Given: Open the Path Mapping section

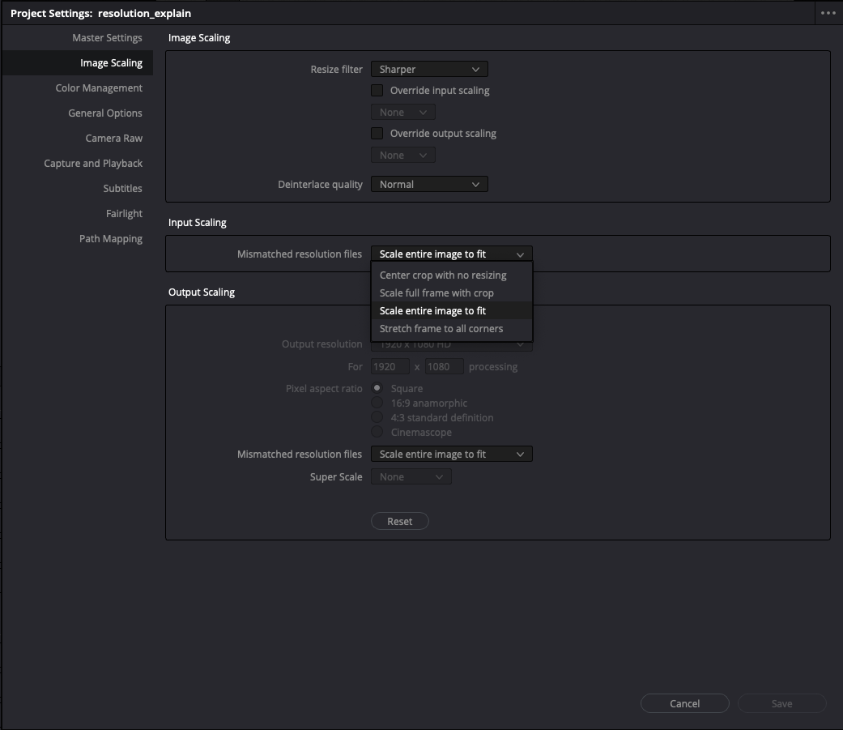Looking at the screenshot, I should [x=111, y=239].
